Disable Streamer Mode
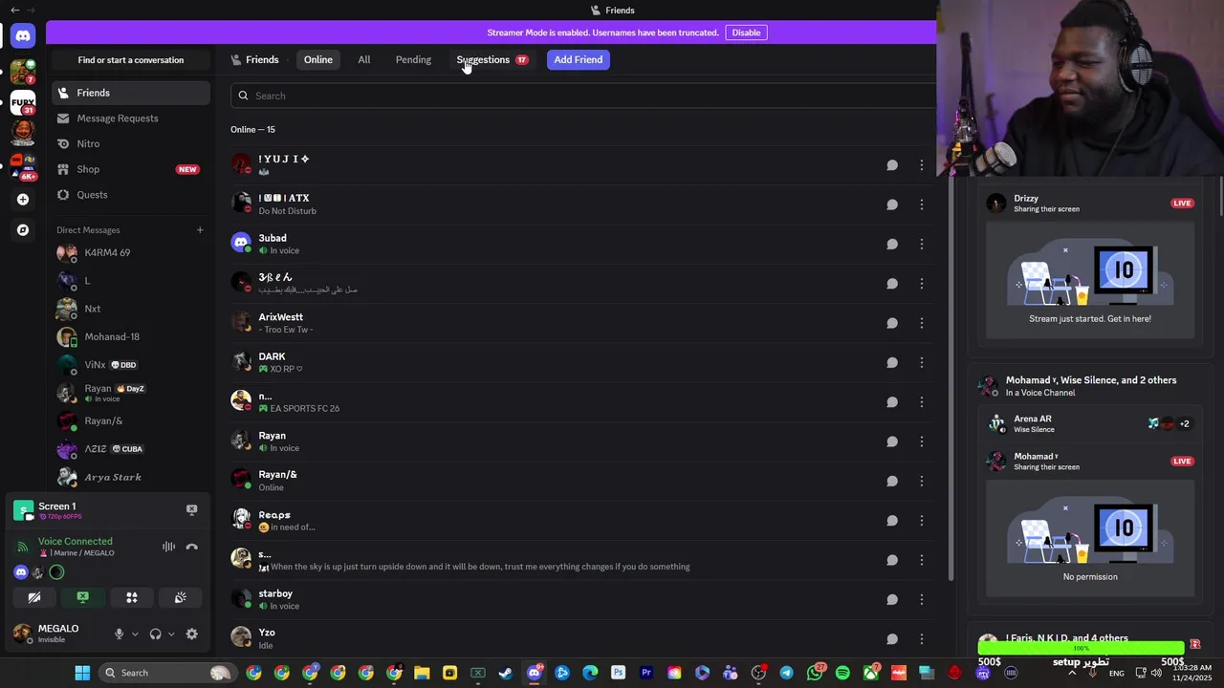Viewport: 1224px width, 688px height. click(746, 32)
